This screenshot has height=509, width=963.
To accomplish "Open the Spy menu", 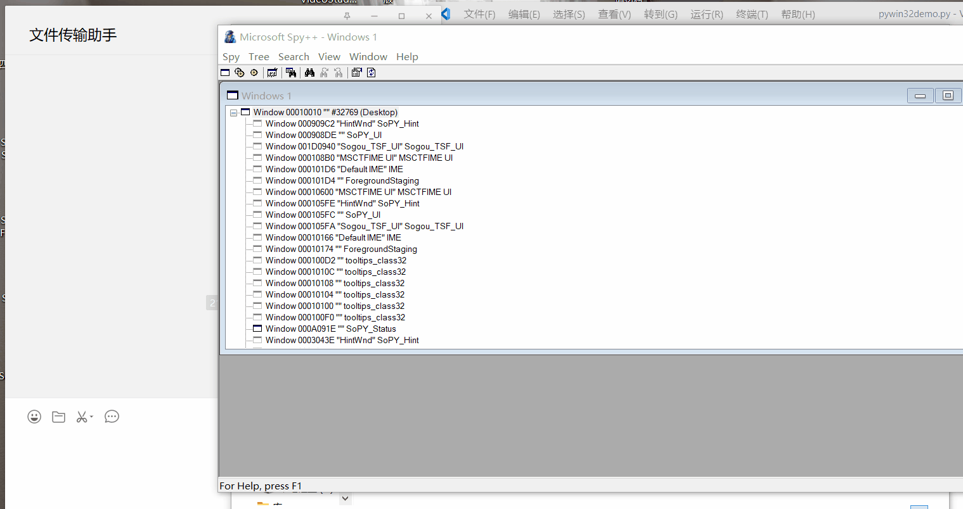I will point(231,57).
